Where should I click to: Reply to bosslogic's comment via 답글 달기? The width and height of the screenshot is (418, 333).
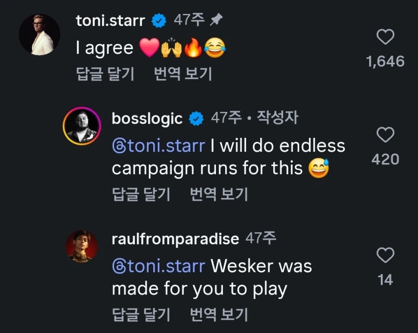[141, 194]
